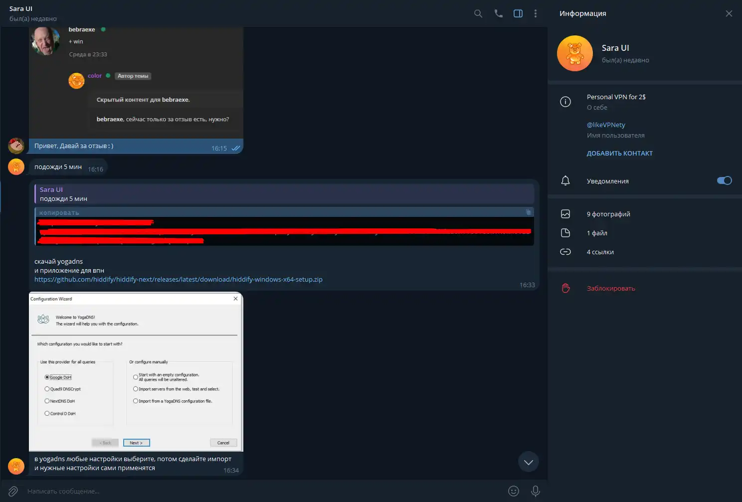
Task: Open the forum screenshot image with bebraexe
Action: (x=136, y=83)
